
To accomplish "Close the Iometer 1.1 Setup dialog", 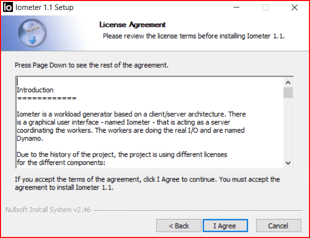I will click(294, 7).
